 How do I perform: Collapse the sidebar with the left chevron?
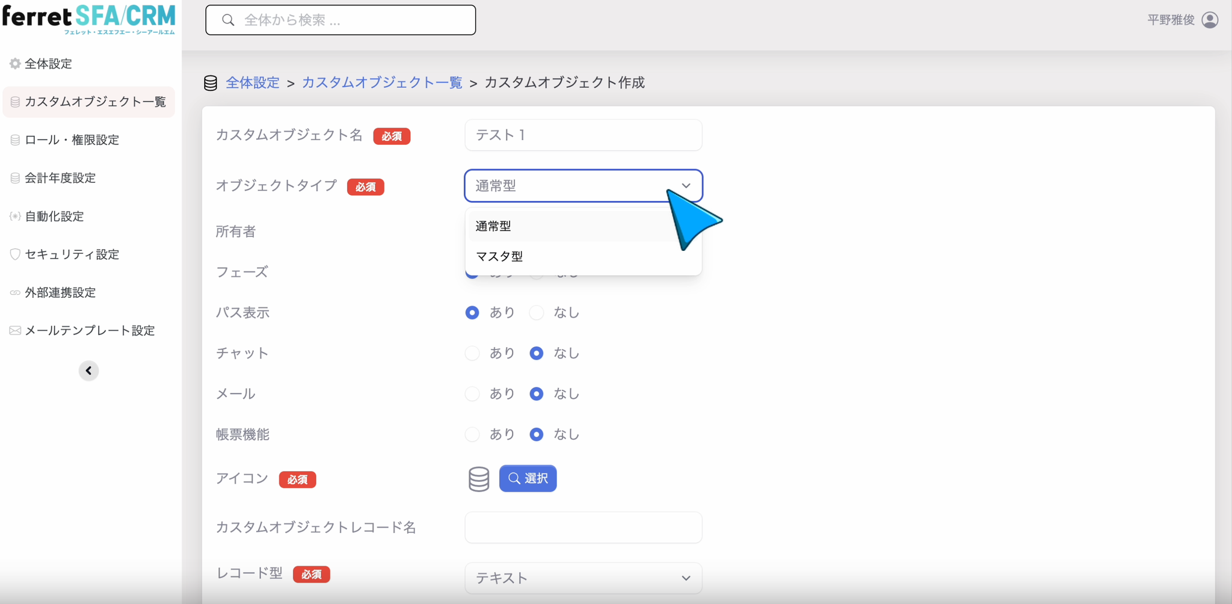[88, 371]
